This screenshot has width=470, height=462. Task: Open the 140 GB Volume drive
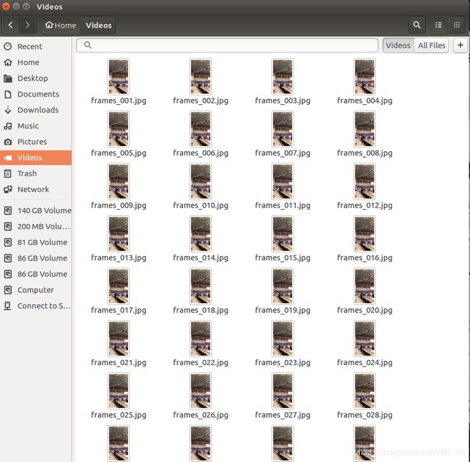[x=36, y=211]
